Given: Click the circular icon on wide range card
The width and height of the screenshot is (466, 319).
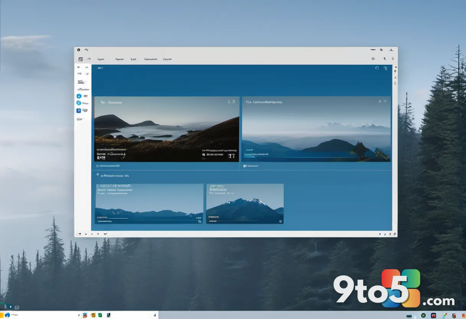Looking at the screenshot, I should coord(200,221).
